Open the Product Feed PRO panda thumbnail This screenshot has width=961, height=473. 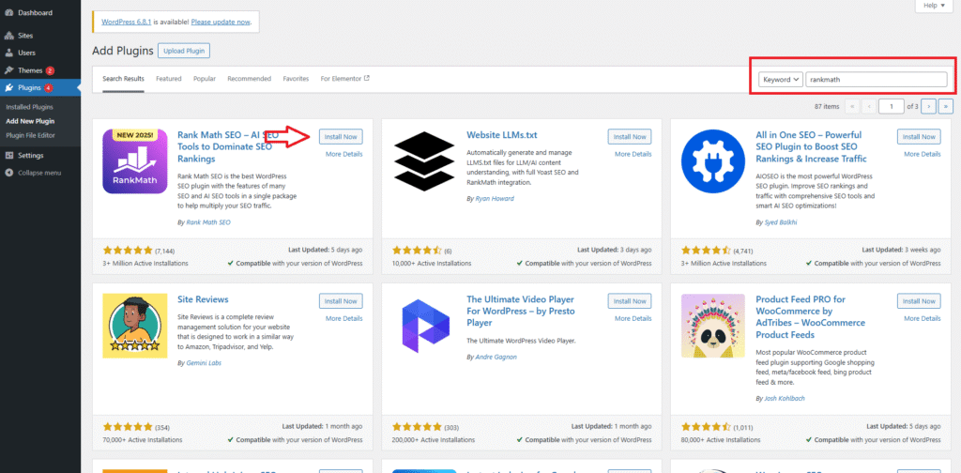point(713,326)
